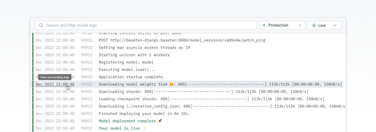Click 94912 in the 'Finished deploying' row
Viewport: 376px width, 132px height.
(86, 114)
